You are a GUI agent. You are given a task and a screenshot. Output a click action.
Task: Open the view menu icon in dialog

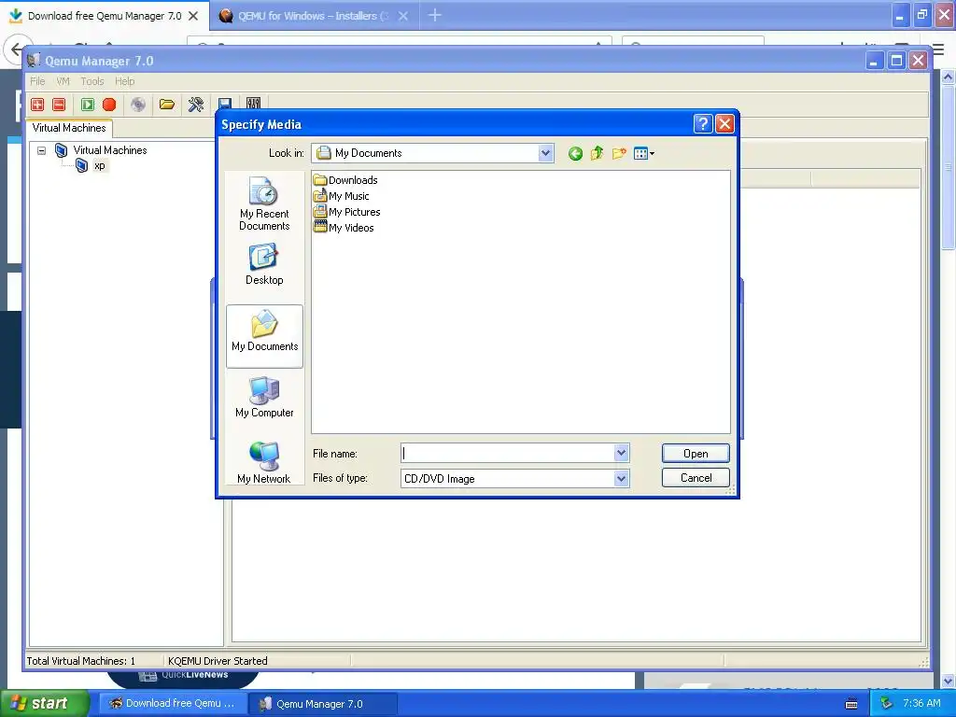tap(643, 154)
